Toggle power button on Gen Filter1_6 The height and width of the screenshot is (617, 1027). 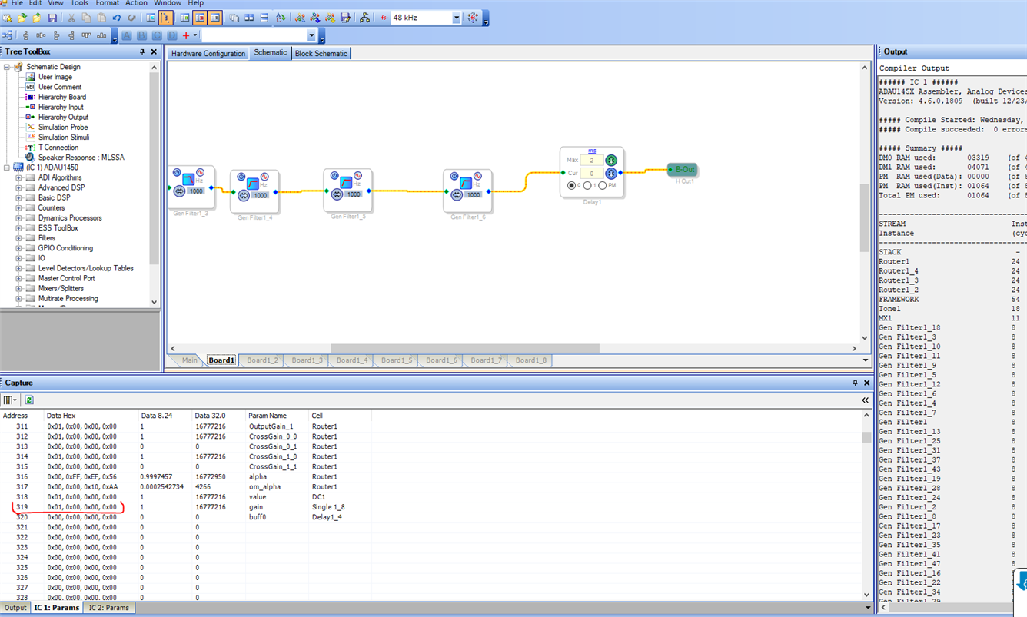[454, 176]
